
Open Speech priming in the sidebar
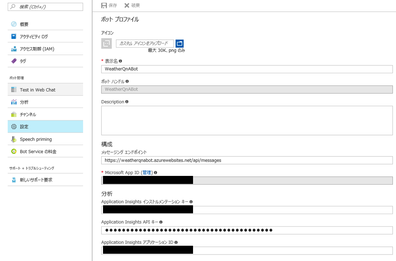coord(45,139)
